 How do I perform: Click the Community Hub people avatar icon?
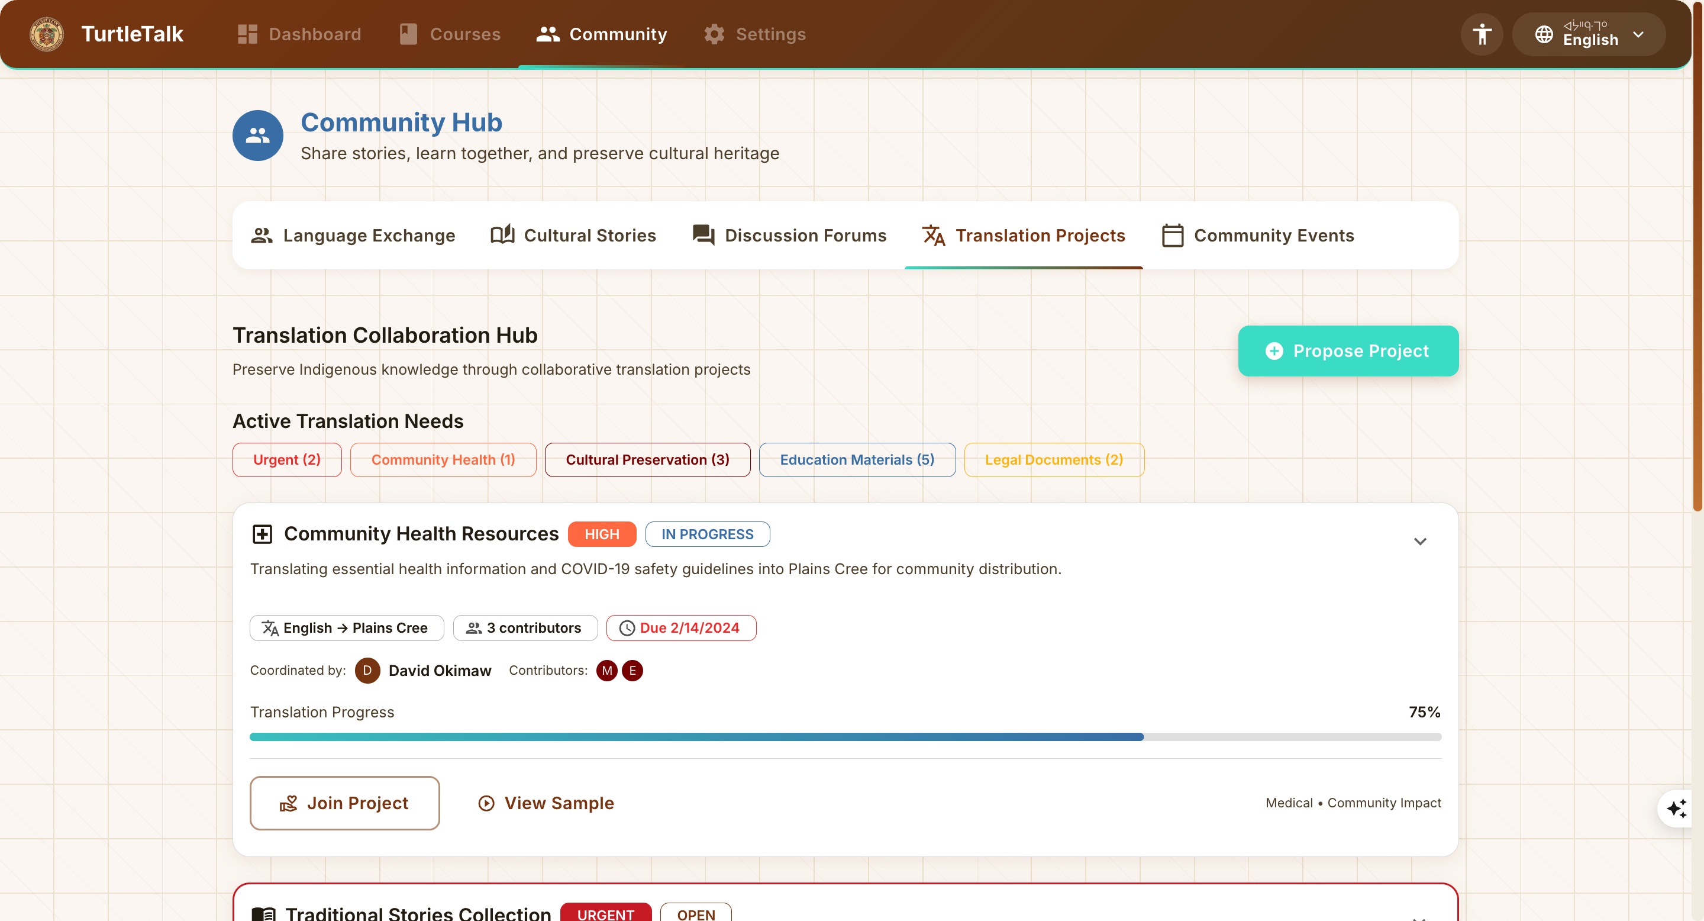pyautogui.click(x=257, y=136)
